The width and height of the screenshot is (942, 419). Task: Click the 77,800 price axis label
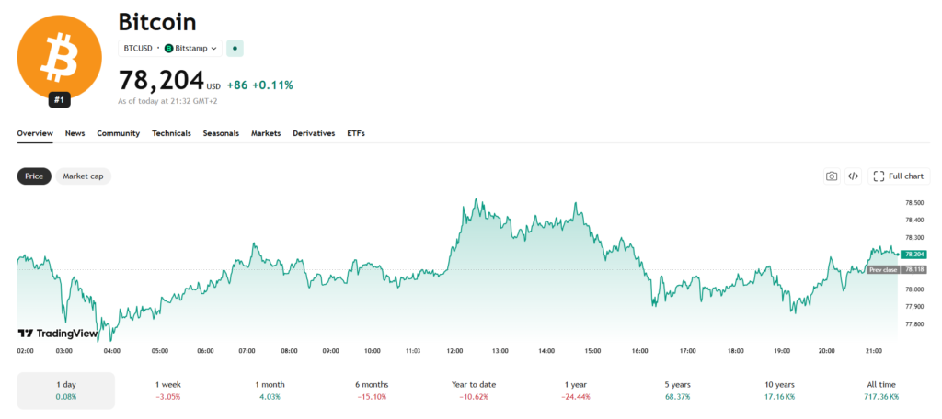tap(913, 324)
